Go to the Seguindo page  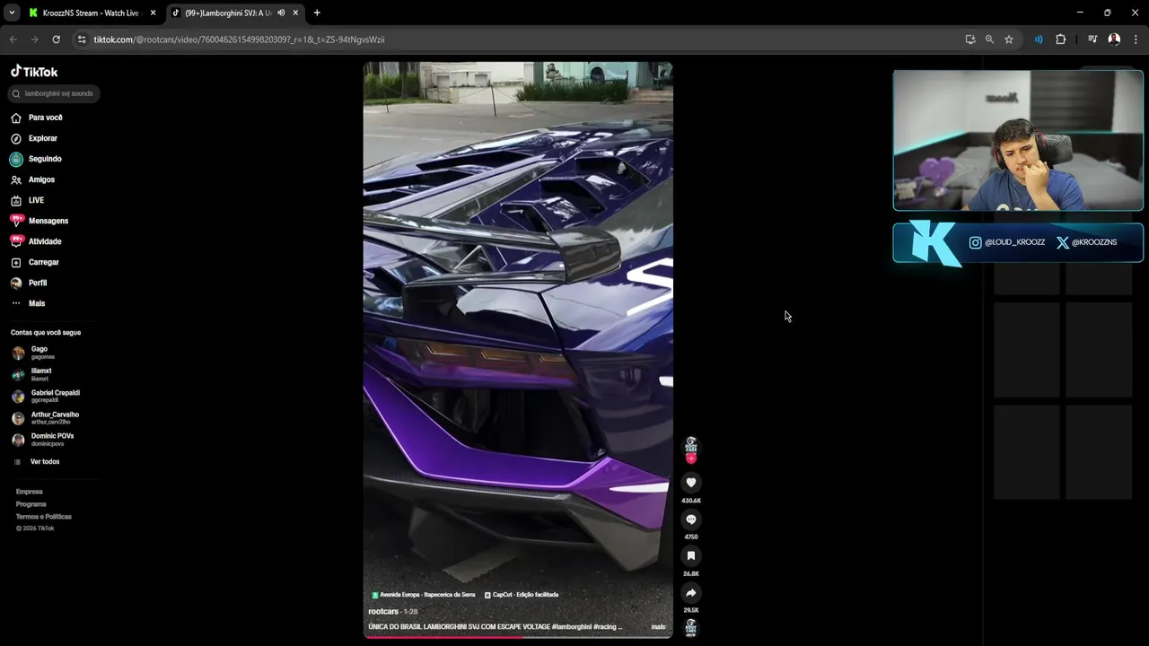tap(36, 159)
